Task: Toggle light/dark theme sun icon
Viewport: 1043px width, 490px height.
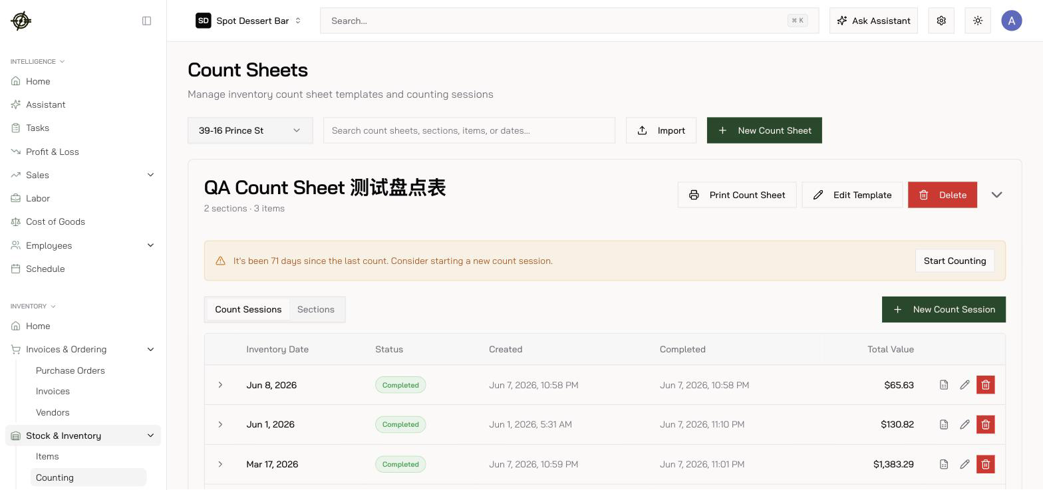Action: click(x=978, y=21)
